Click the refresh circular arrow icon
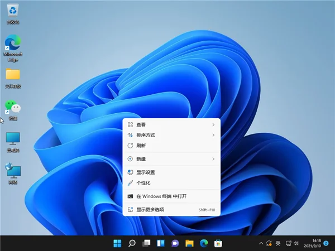This screenshot has width=335, height=251. 130,146
